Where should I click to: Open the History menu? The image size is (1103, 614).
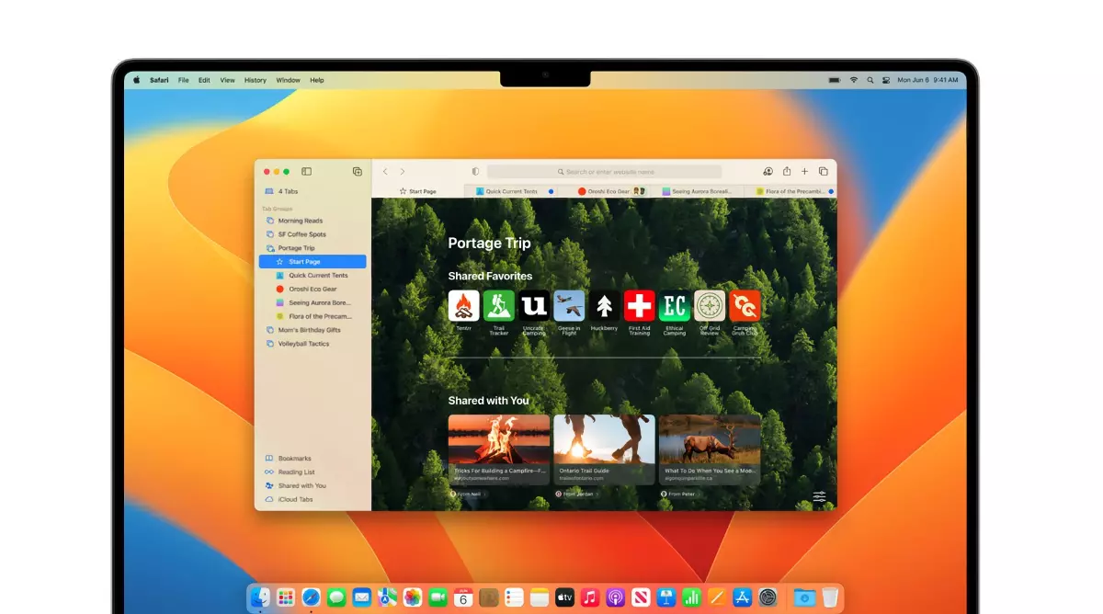pos(255,80)
